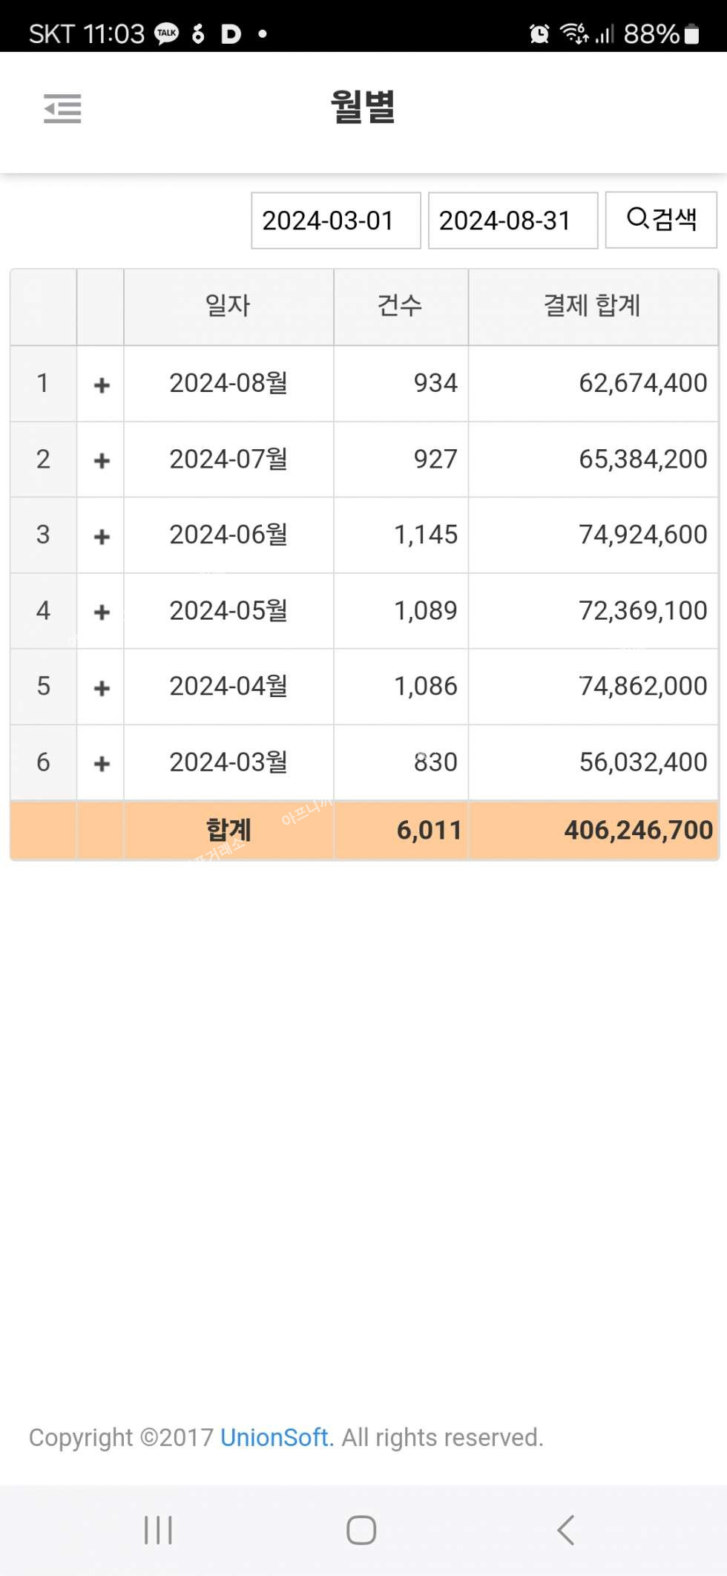Expand the 2024-03월 row with plus
This screenshot has width=727, height=1576.
tap(102, 763)
